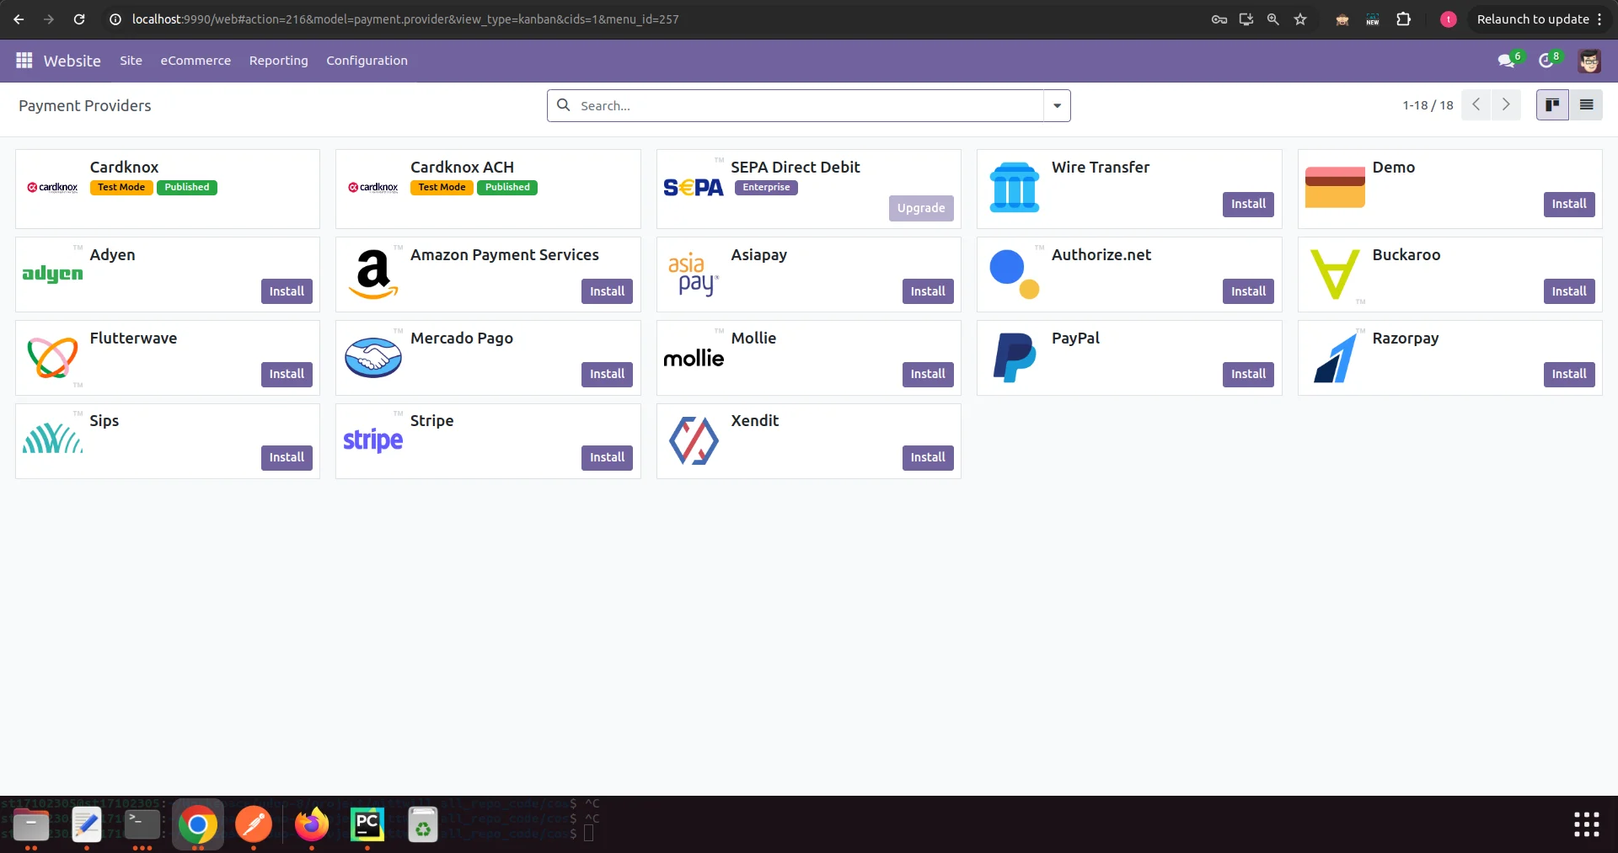
Task: Install the Mollie provider
Action: click(928, 374)
